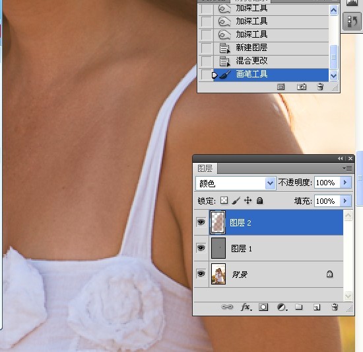The width and height of the screenshot is (363, 352).
Task: Open the fx layer style menu
Action: 246,307
